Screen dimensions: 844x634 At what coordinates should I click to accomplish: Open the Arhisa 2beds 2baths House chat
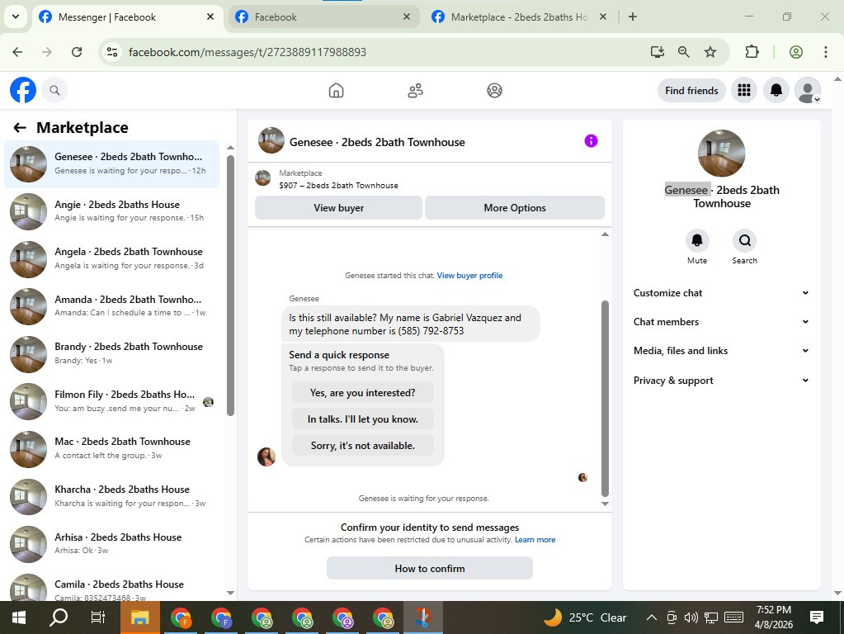[112, 543]
